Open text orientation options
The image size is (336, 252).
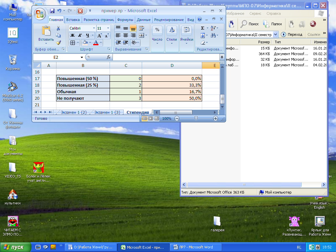pyautogui.click(x=135, y=43)
